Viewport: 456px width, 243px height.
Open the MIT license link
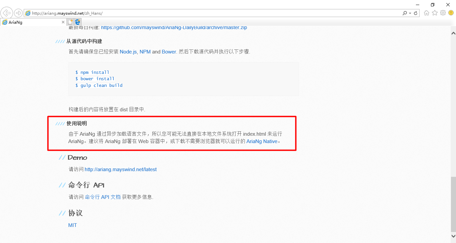point(72,225)
